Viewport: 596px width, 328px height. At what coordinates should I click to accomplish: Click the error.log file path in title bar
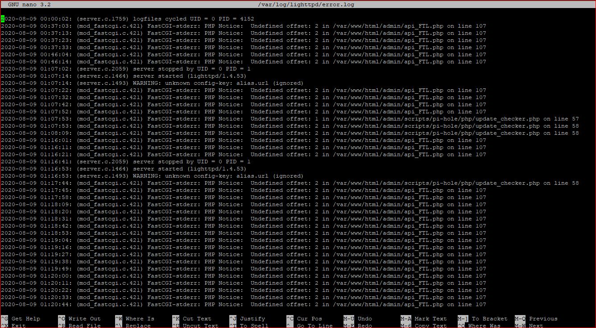tap(307, 4)
